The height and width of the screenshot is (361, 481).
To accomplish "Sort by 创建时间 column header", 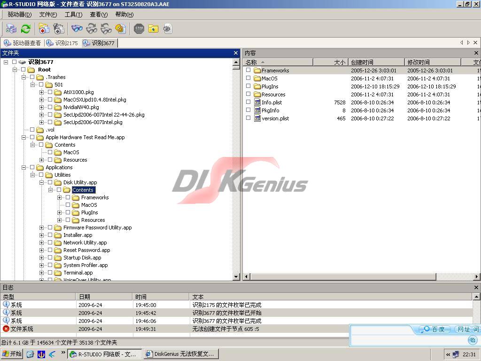I will click(x=376, y=63).
